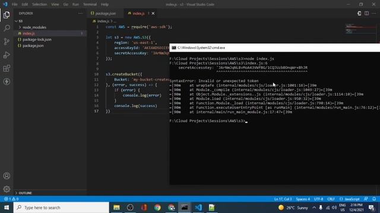Image resolution: width=380 pixels, height=213 pixels.
Task: Click errors and warnings status indicator
Action: click(x=11, y=199)
